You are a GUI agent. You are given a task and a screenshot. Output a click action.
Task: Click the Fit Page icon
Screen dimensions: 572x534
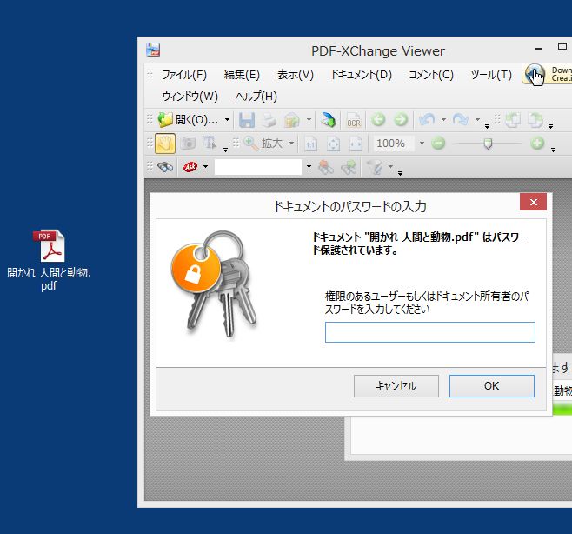click(x=333, y=144)
